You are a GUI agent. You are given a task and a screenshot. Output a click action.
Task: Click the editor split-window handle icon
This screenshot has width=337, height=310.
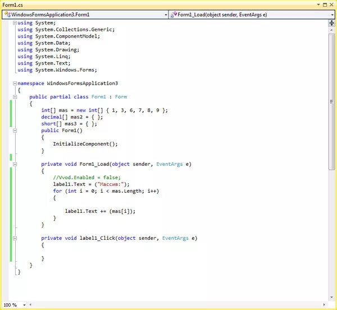tap(331, 23)
